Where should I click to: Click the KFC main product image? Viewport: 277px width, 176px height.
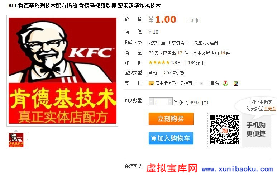(x=62, y=71)
